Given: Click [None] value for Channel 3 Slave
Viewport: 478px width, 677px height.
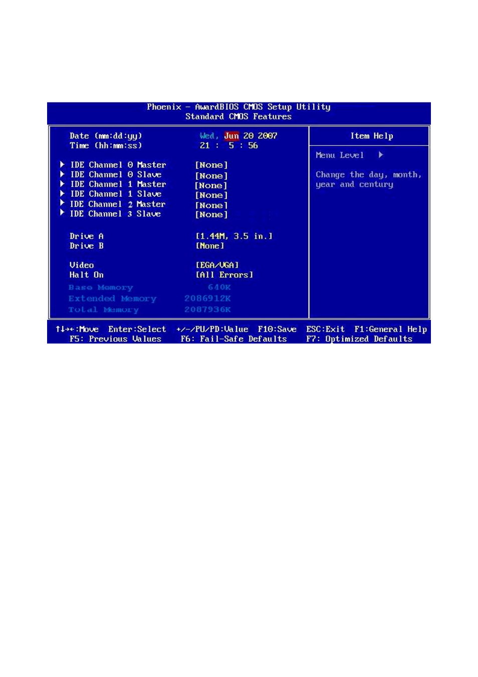Looking at the screenshot, I should pos(211,215).
